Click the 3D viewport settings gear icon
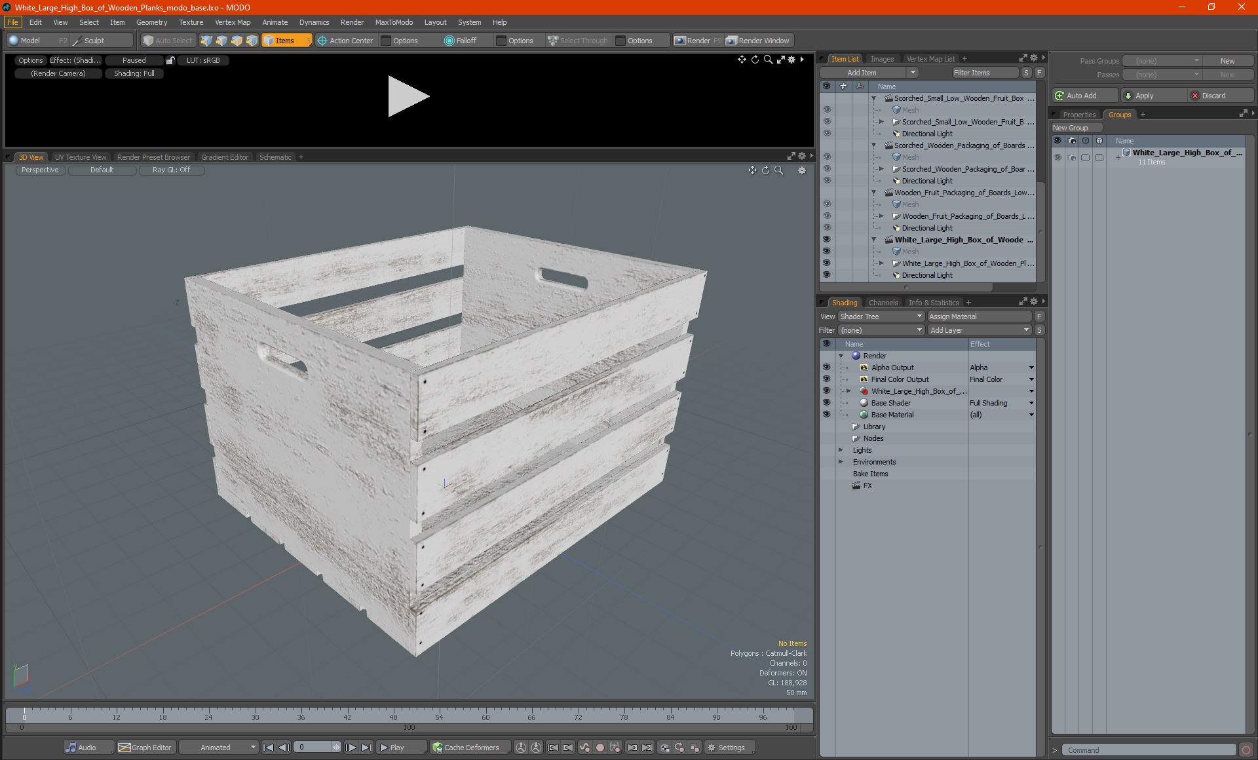The height and width of the screenshot is (760, 1258). pos(801,170)
